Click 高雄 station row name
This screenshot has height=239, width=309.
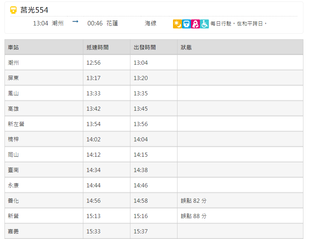(13, 109)
